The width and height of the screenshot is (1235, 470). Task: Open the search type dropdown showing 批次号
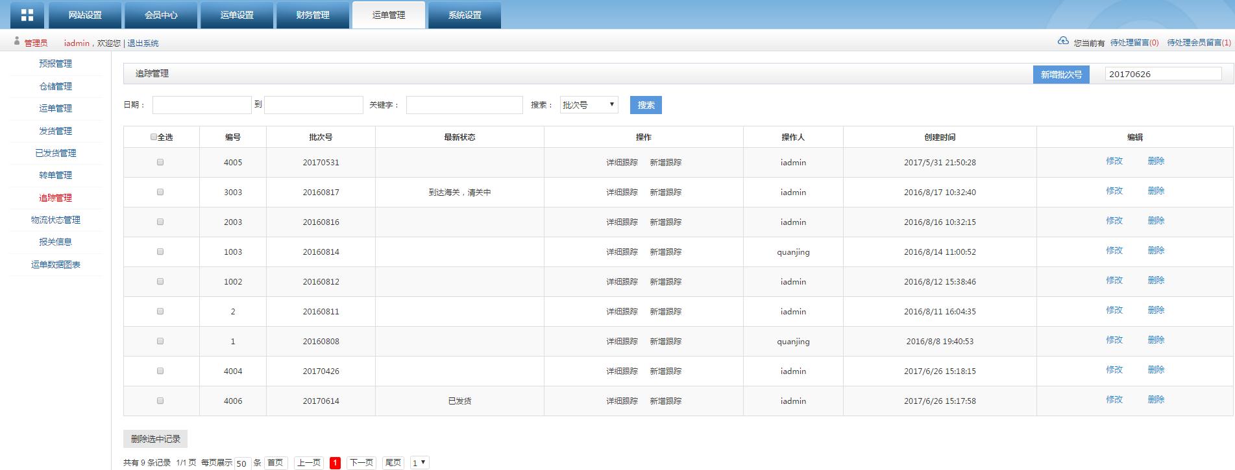pyautogui.click(x=589, y=105)
